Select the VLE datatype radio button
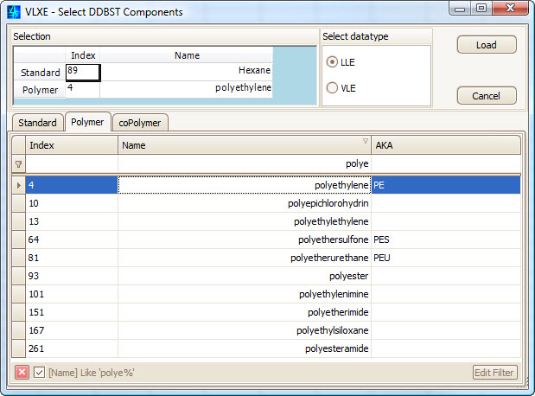535x396 pixels. tap(332, 87)
